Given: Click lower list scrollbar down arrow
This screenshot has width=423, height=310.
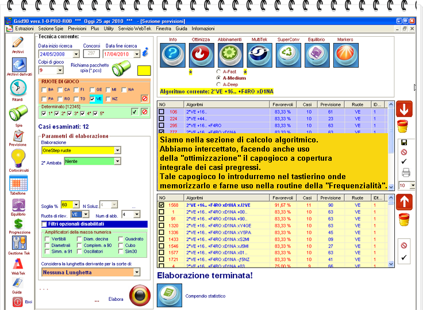Looking at the screenshot, I should [391, 264].
